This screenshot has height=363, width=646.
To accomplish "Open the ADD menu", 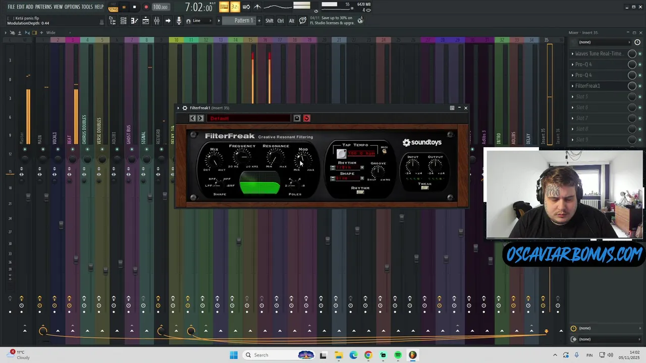I will pyautogui.click(x=30, y=7).
